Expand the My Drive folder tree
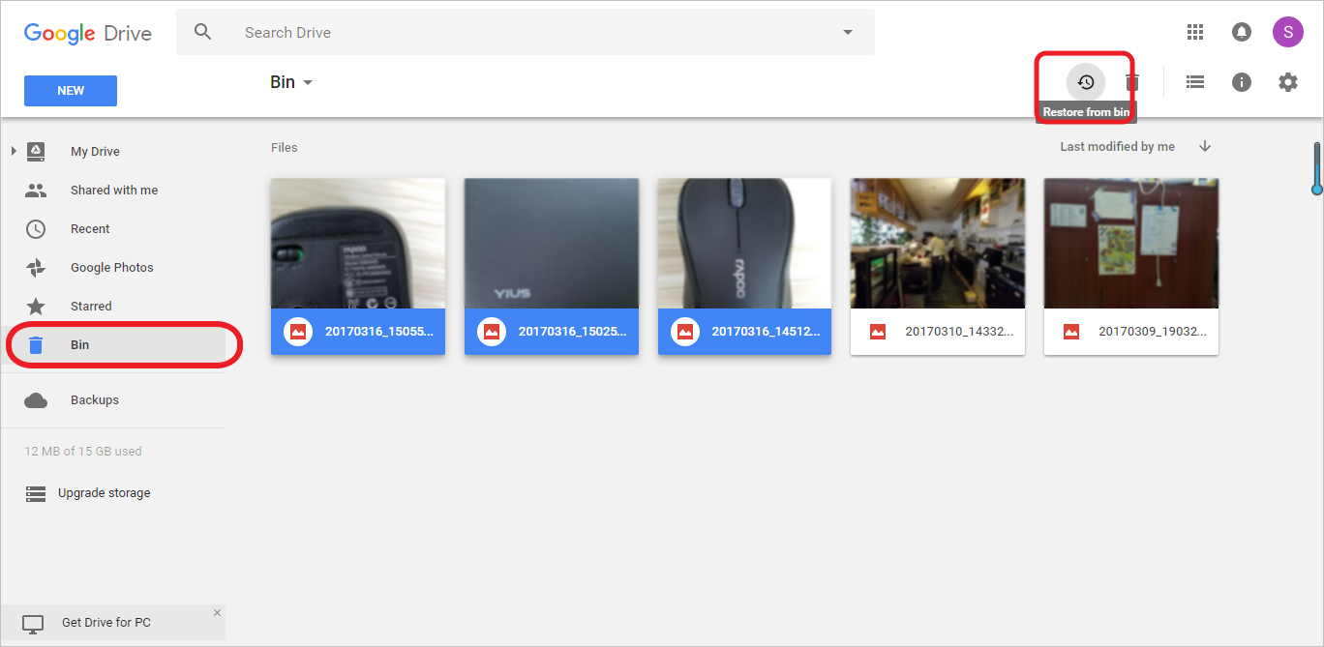 tap(14, 151)
